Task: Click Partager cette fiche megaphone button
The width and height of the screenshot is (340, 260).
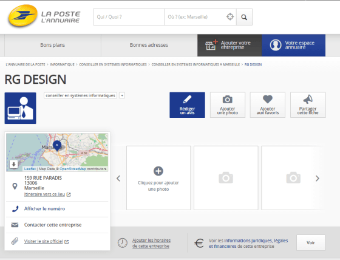Action: (308, 105)
